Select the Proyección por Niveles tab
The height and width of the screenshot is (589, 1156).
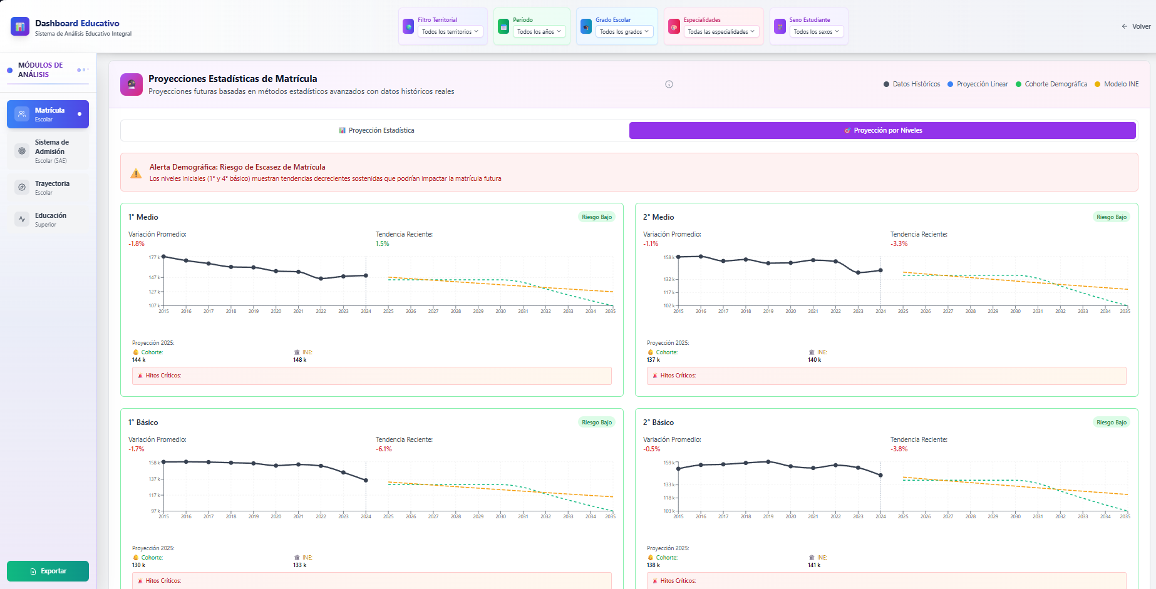(x=882, y=131)
